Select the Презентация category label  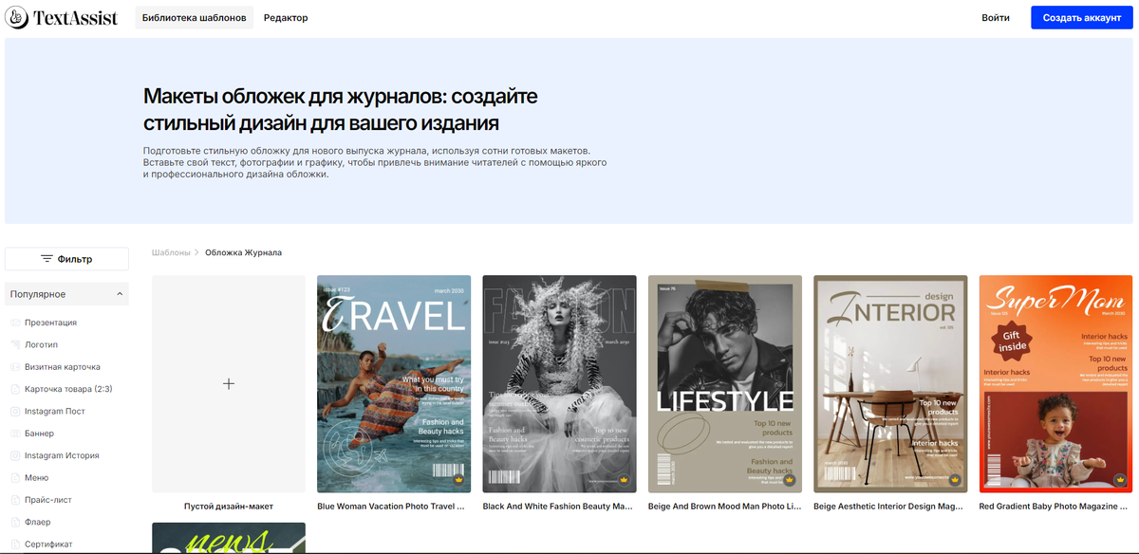50,323
